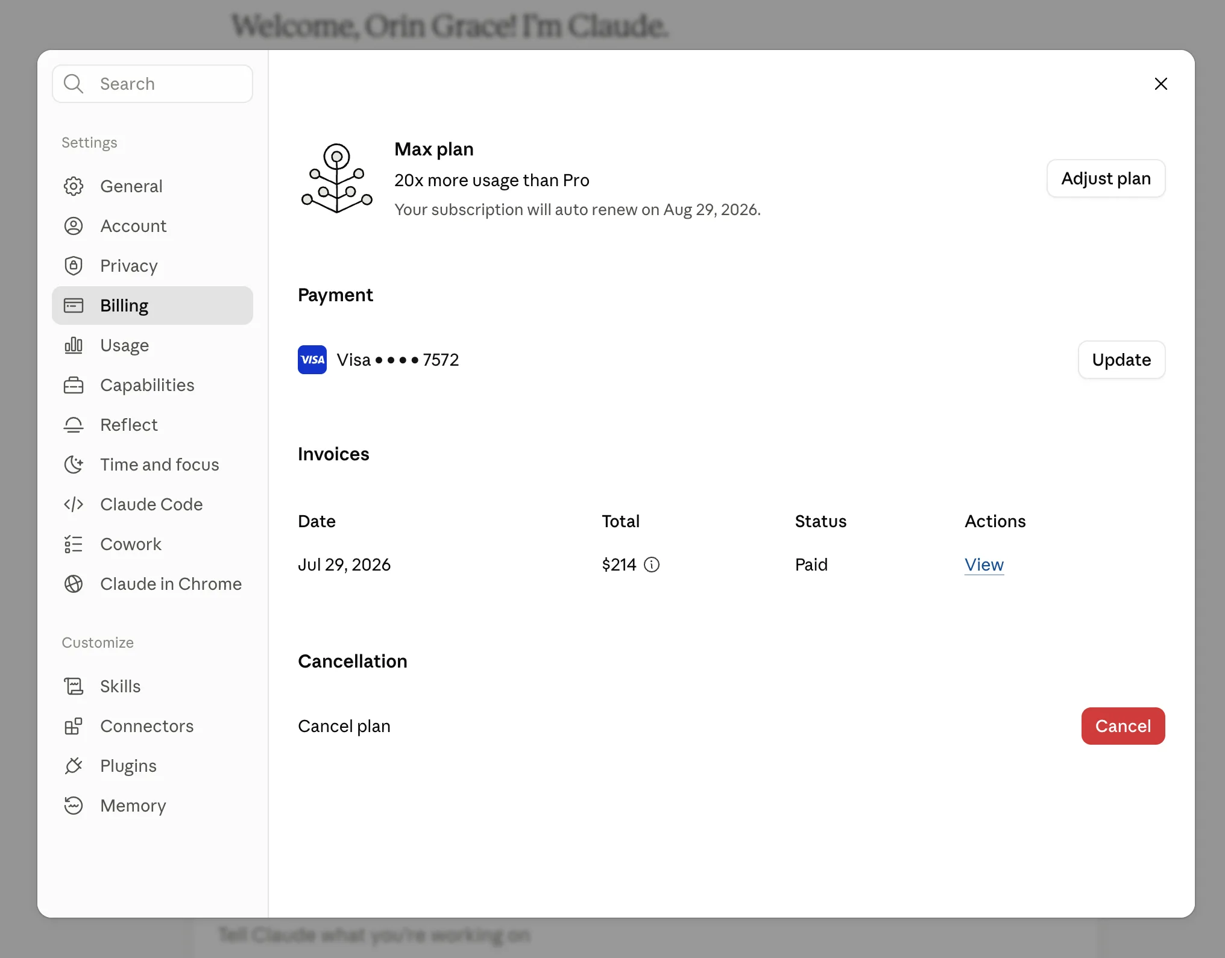Click the Connectors icon
The width and height of the screenshot is (1225, 958).
point(74,726)
